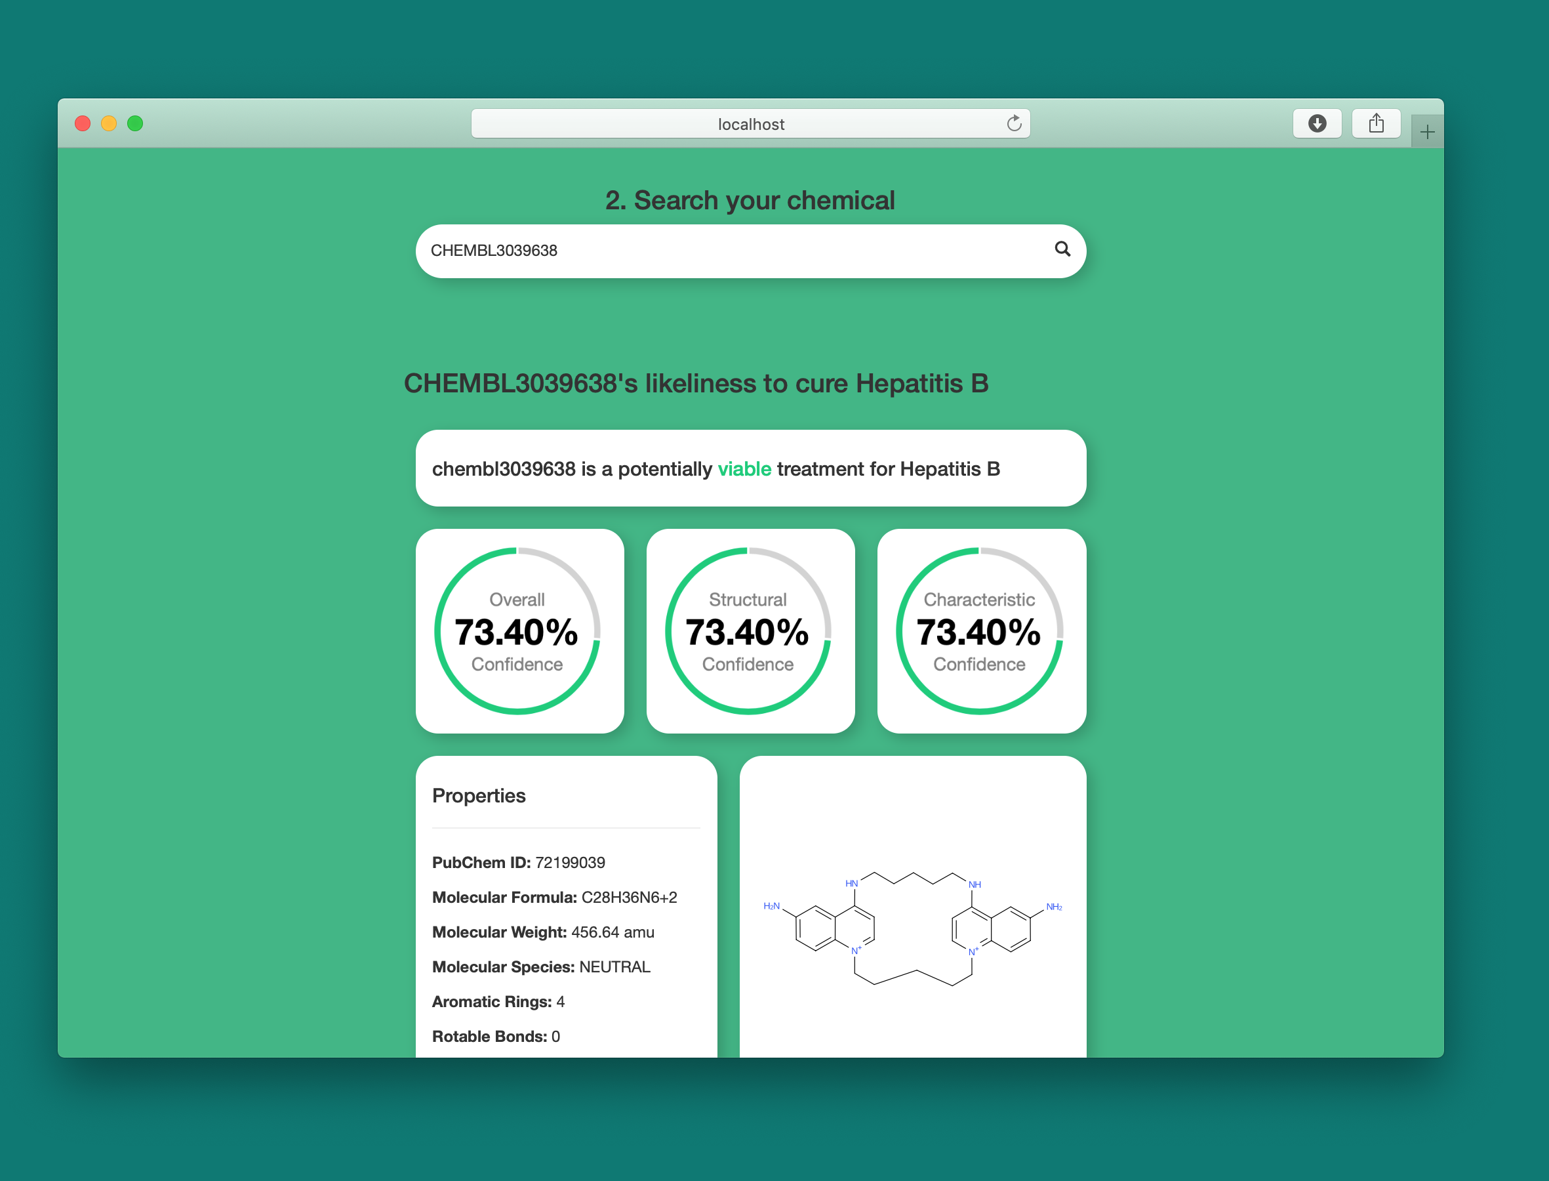
Task: Click the Share toolbar icon
Action: (x=1375, y=124)
